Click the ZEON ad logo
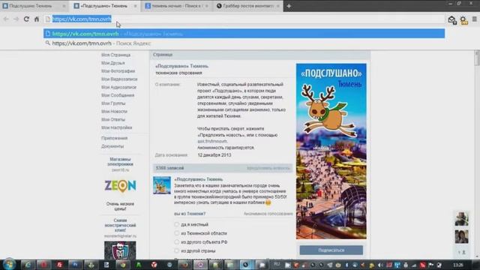This screenshot has height=270, width=480. pos(120,185)
